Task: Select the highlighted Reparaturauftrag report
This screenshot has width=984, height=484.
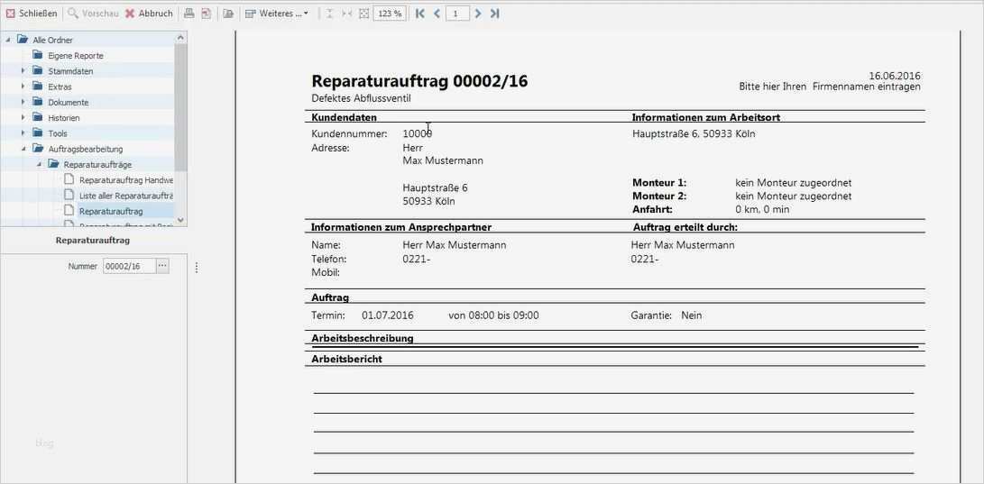Action: (x=111, y=211)
